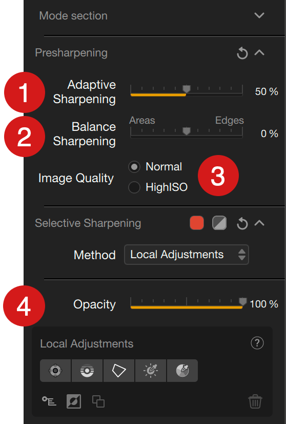
Task: Select the Luminosity eyedropper mask tool
Action: click(x=151, y=371)
